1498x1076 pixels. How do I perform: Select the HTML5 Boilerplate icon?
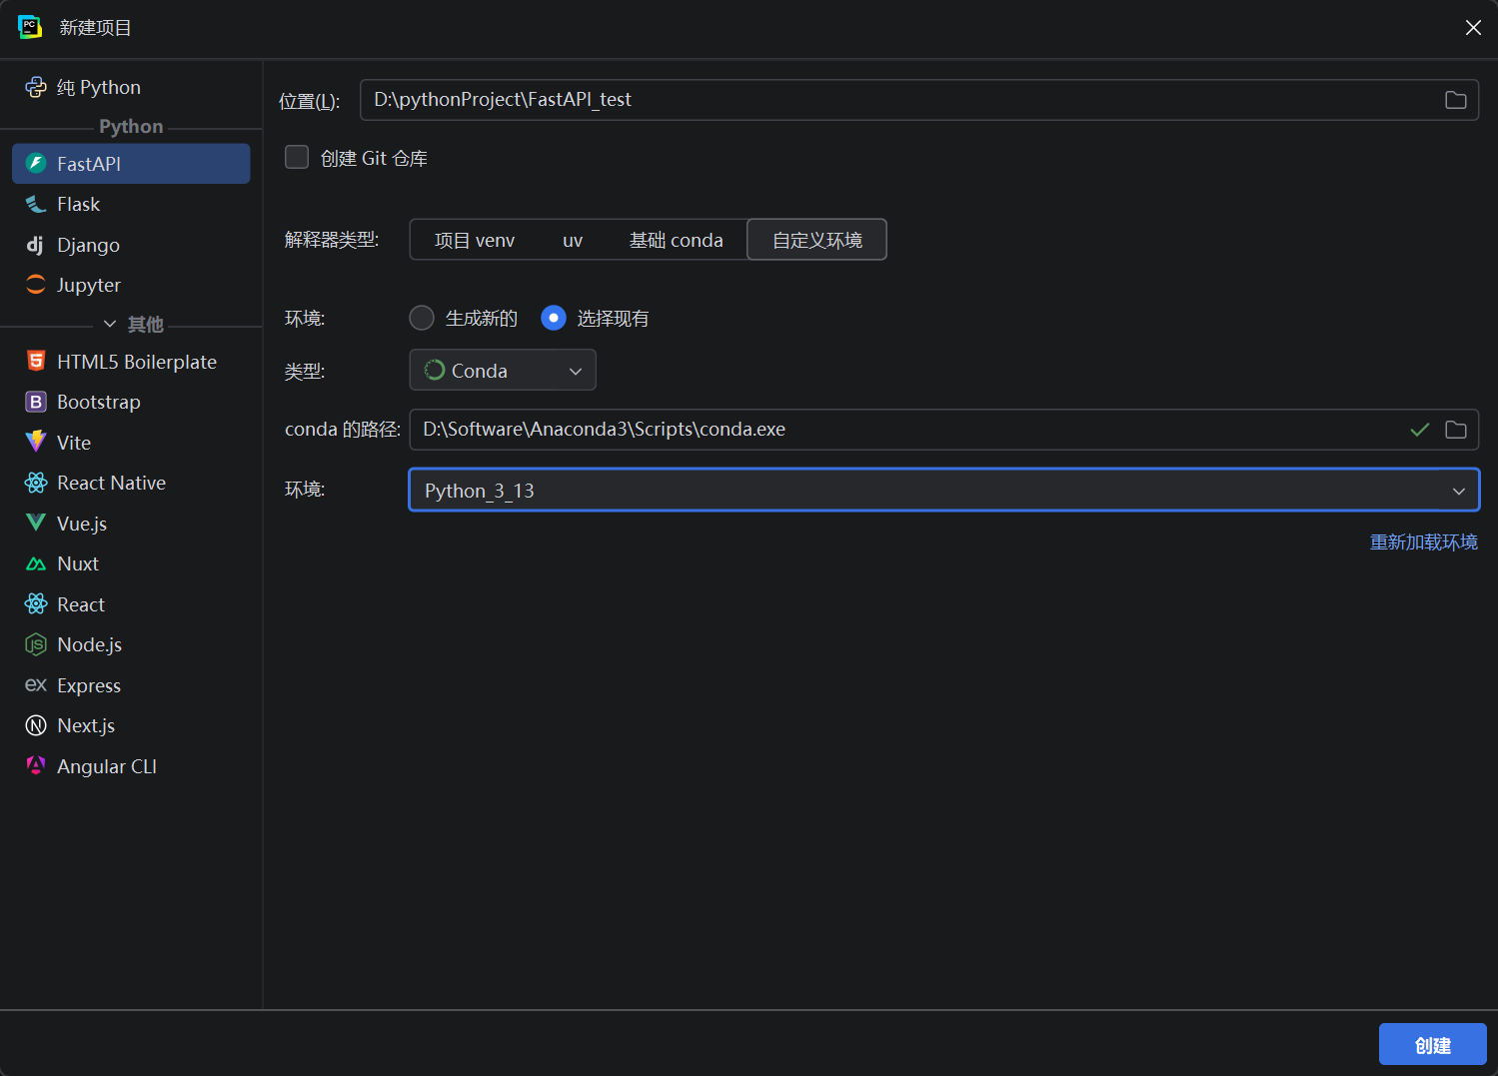click(x=36, y=362)
